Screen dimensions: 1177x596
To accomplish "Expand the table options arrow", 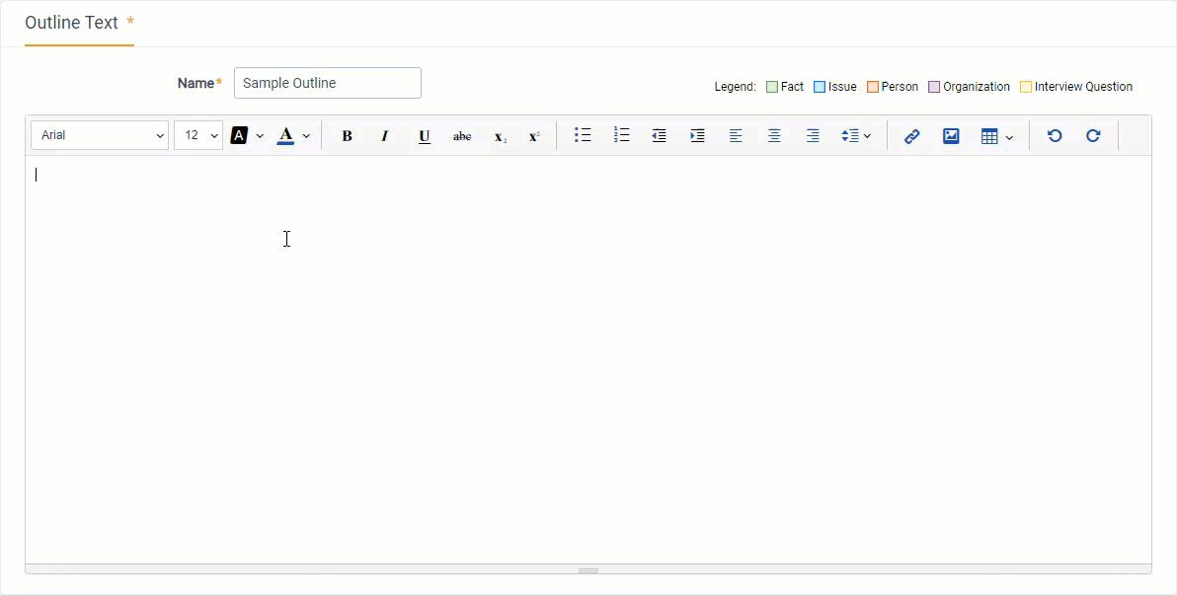I will (x=1009, y=136).
